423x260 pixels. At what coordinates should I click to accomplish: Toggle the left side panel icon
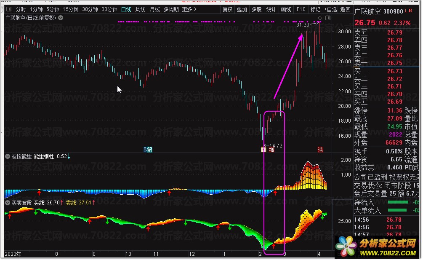click(9, 9)
